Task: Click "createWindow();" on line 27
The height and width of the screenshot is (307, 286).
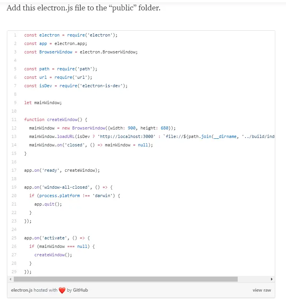Action: (53, 255)
